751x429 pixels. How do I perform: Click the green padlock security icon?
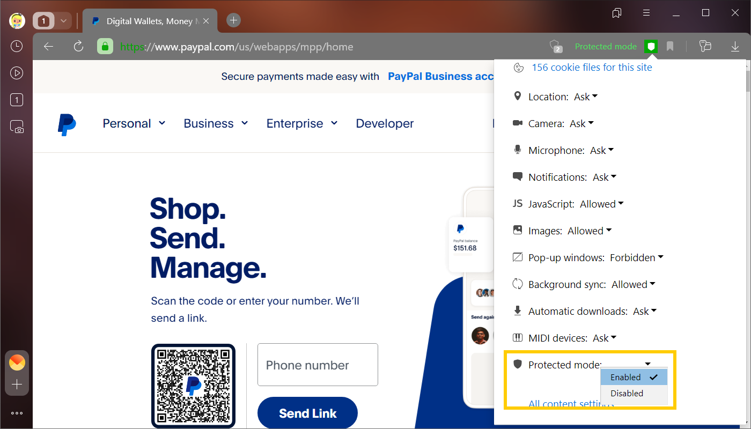point(105,47)
